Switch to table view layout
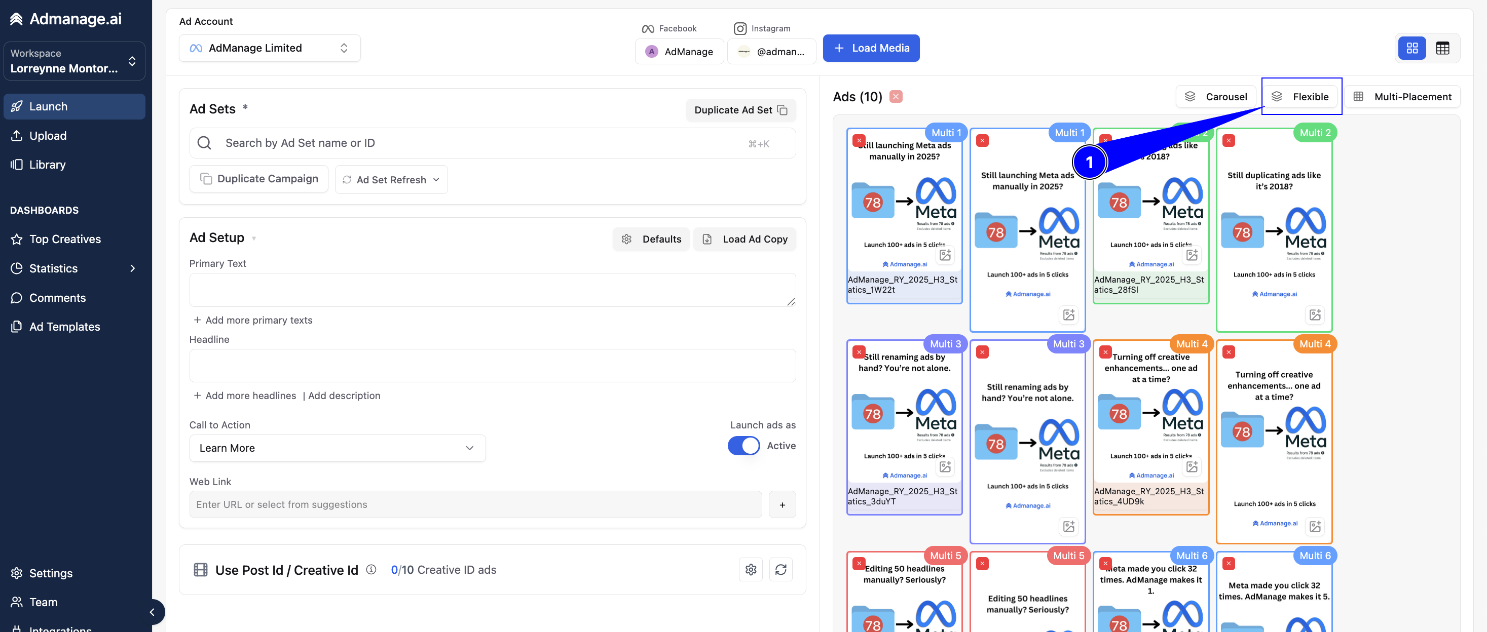The image size is (1487, 632). (x=1442, y=49)
